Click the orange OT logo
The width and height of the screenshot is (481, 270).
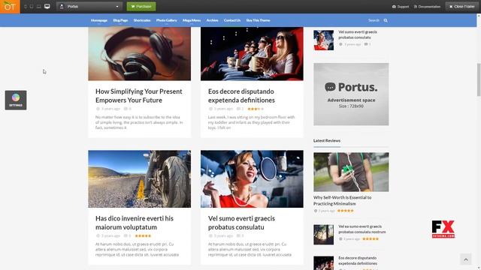point(10,7)
